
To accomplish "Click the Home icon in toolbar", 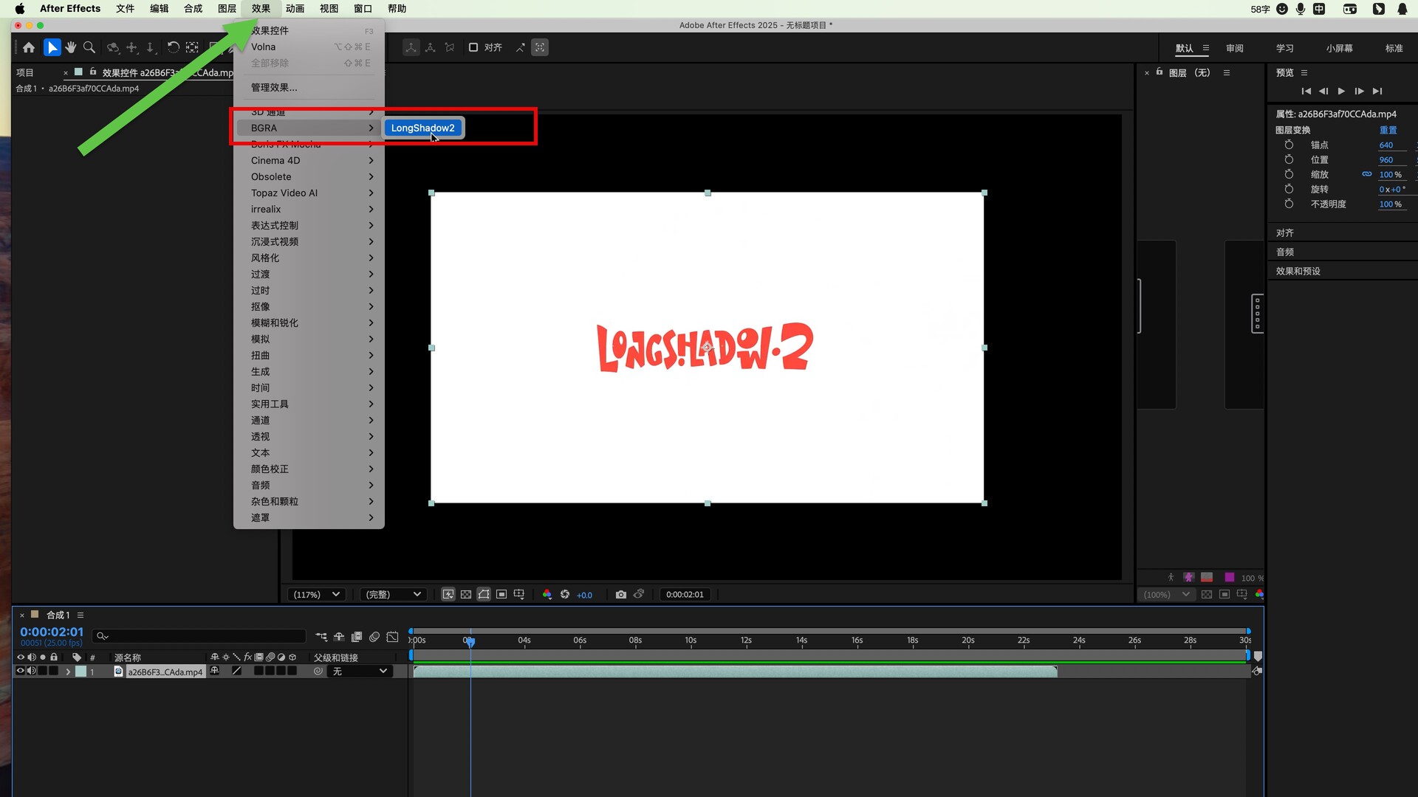I will (x=29, y=47).
